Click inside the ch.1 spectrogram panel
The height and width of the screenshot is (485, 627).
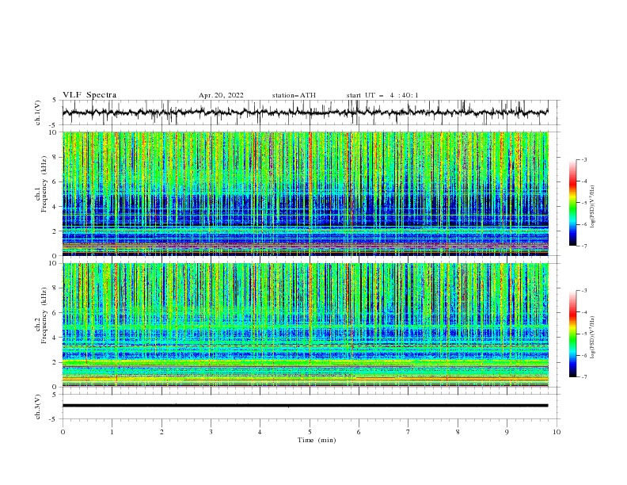coord(306,193)
